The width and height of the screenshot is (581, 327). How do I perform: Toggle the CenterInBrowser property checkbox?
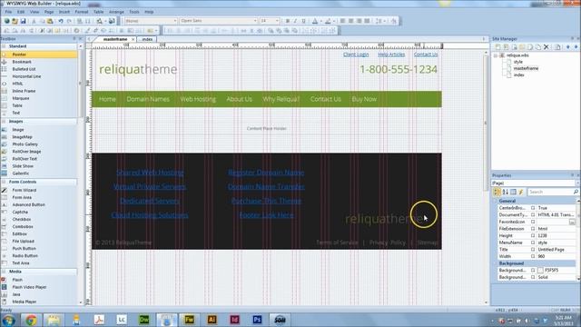[533, 208]
